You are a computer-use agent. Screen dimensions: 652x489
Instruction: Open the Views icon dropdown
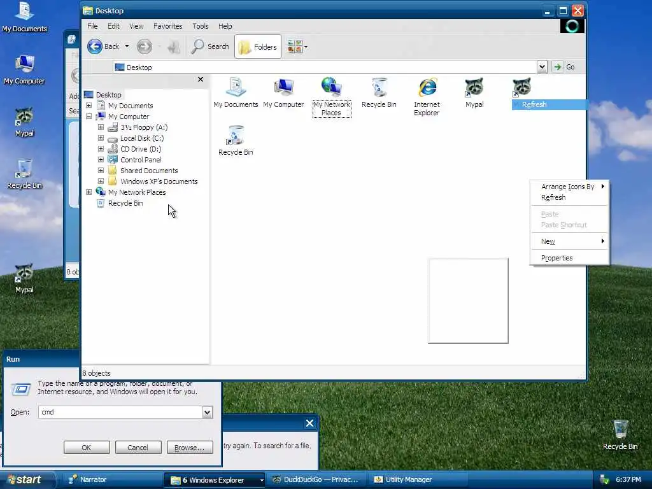[x=297, y=46]
